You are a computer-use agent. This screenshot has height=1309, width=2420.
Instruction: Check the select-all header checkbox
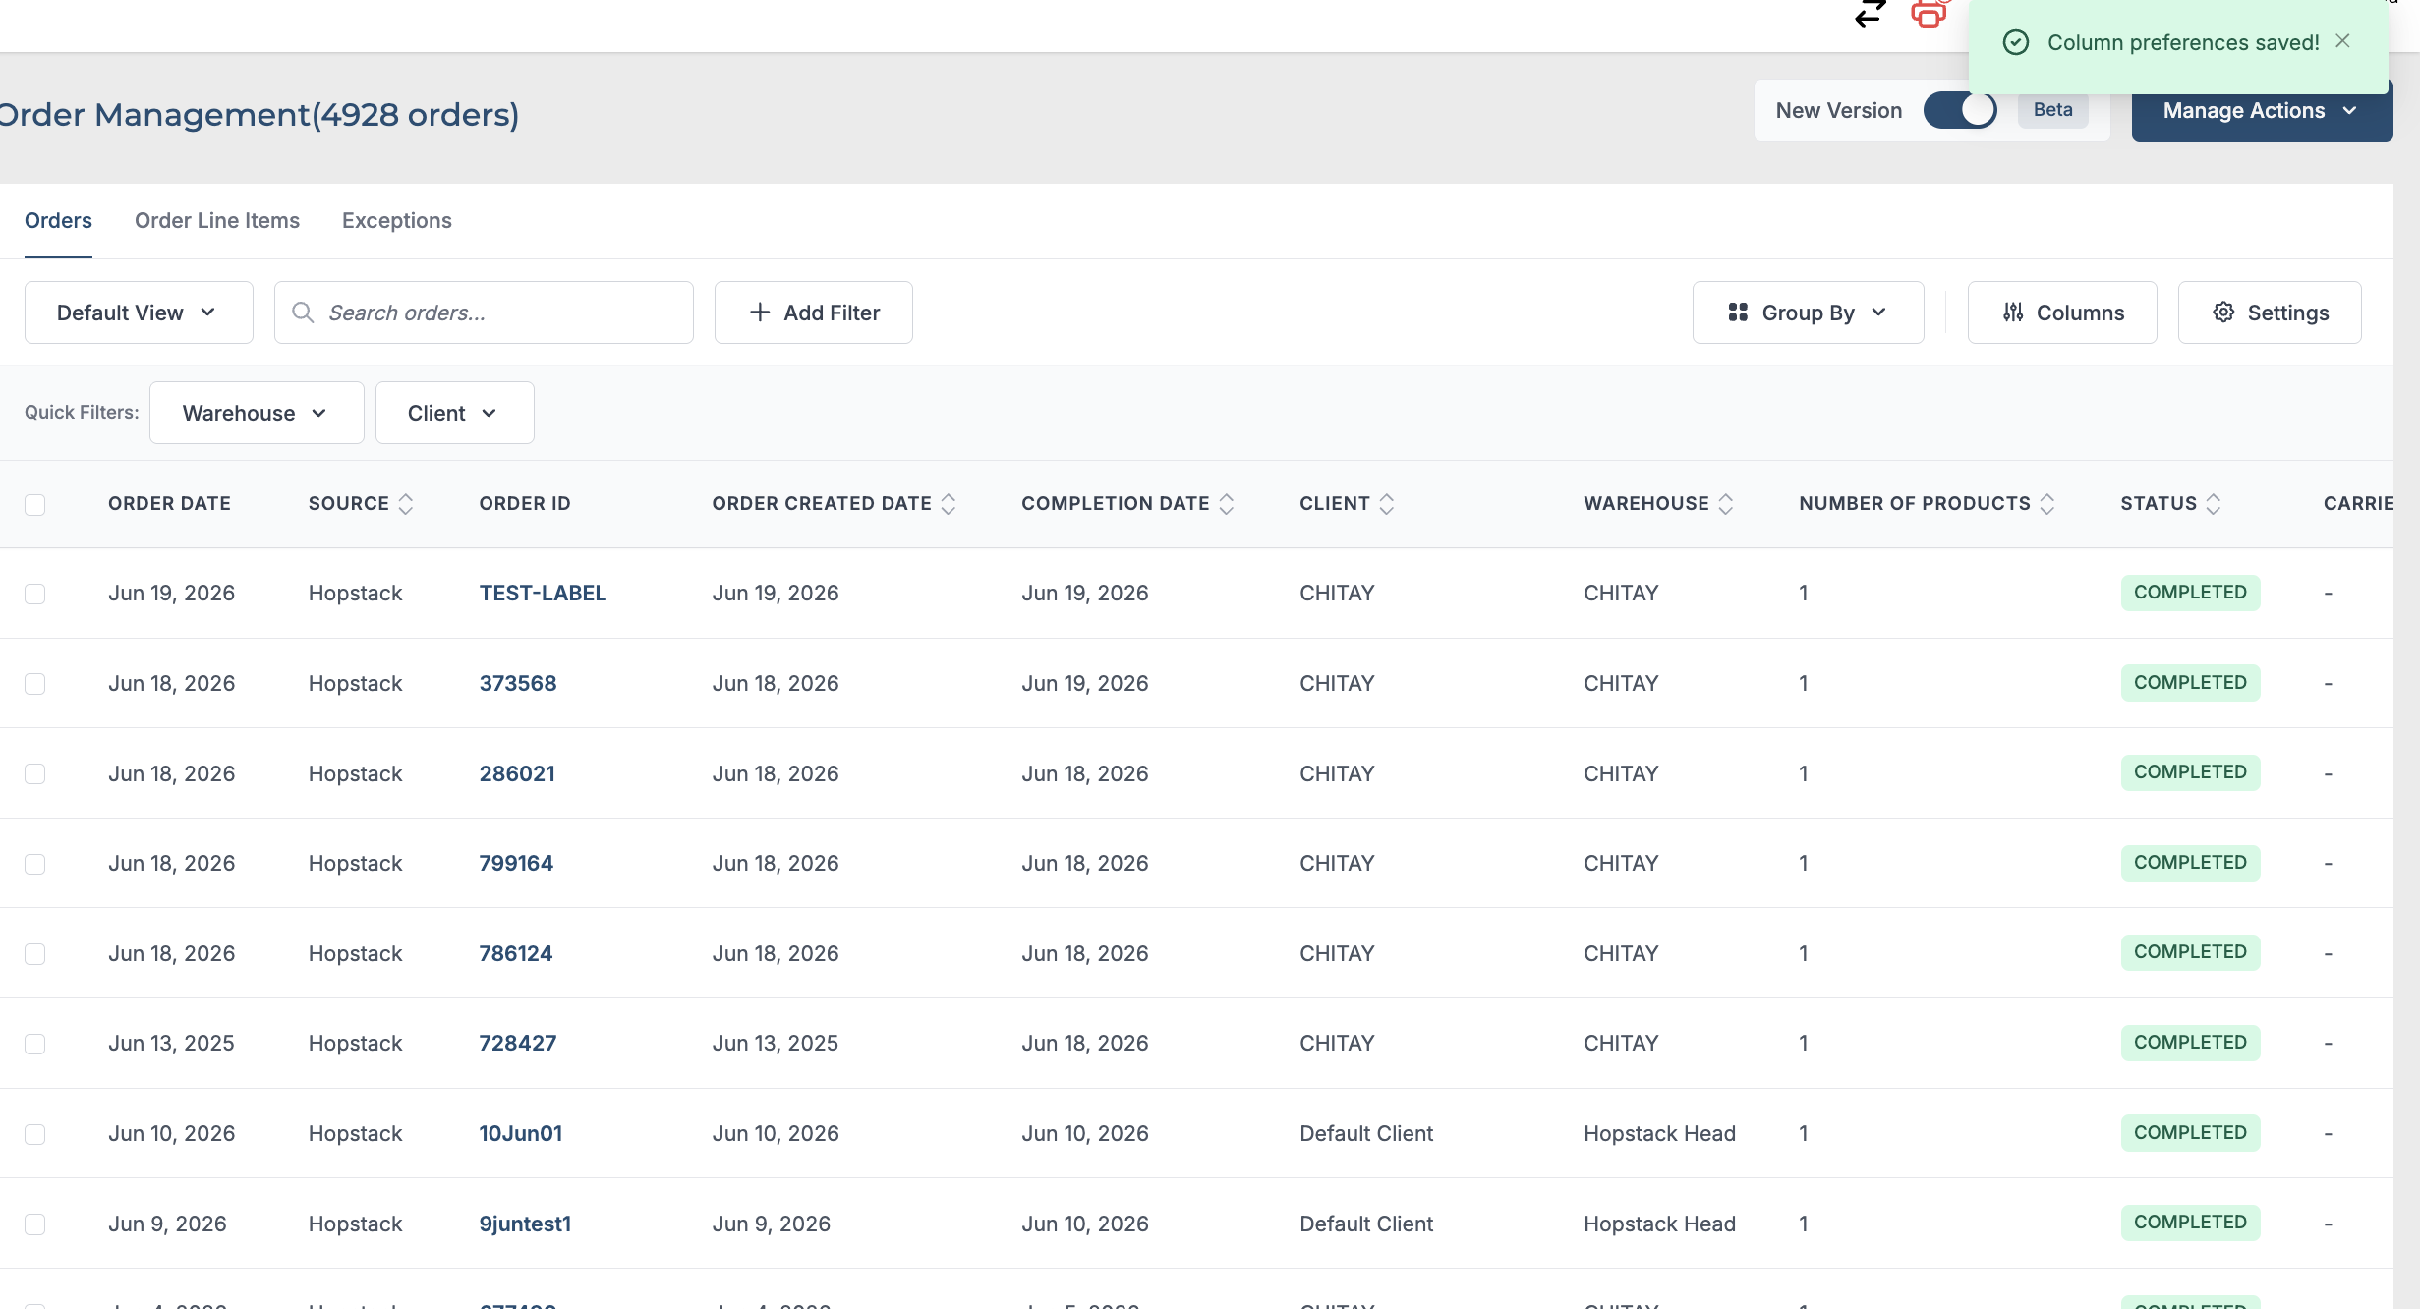[35, 504]
